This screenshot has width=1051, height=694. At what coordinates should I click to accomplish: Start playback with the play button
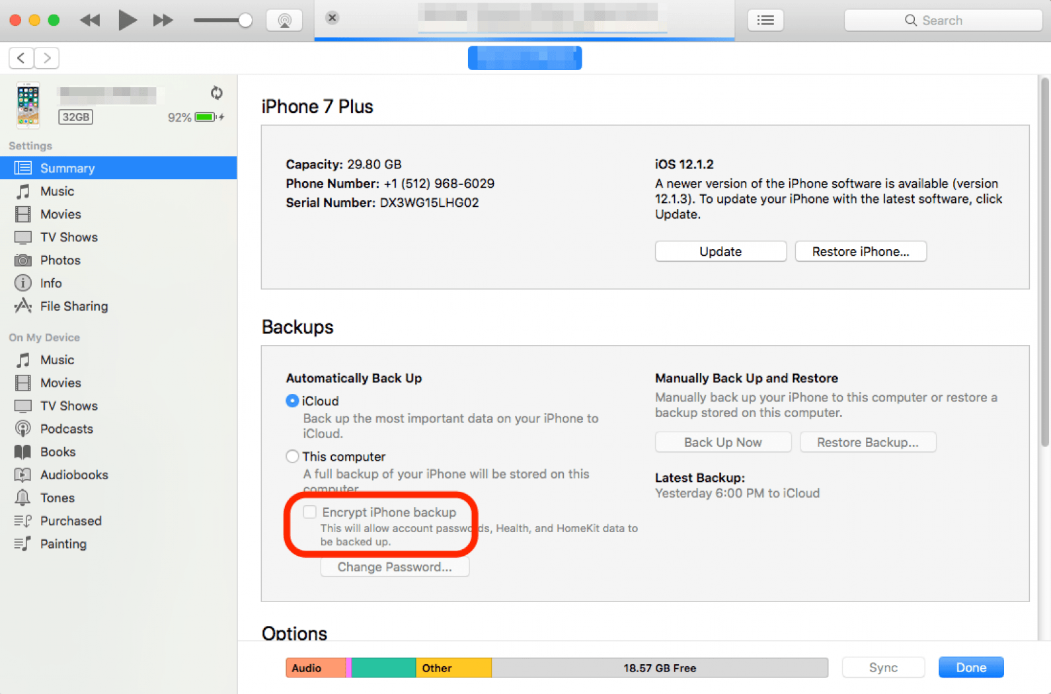(x=127, y=20)
